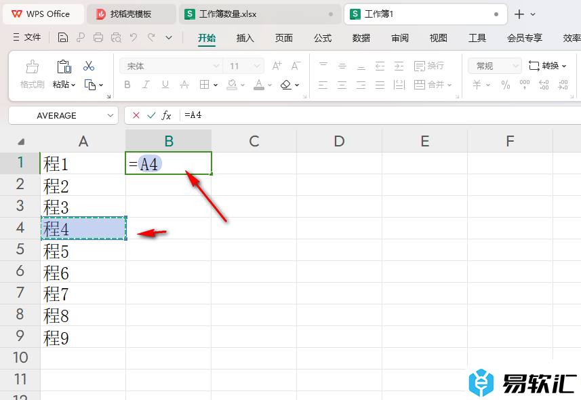Screen dimensions: 581x400
Task: Click the Print icon in quick toolbar
Action: click(x=98, y=37)
